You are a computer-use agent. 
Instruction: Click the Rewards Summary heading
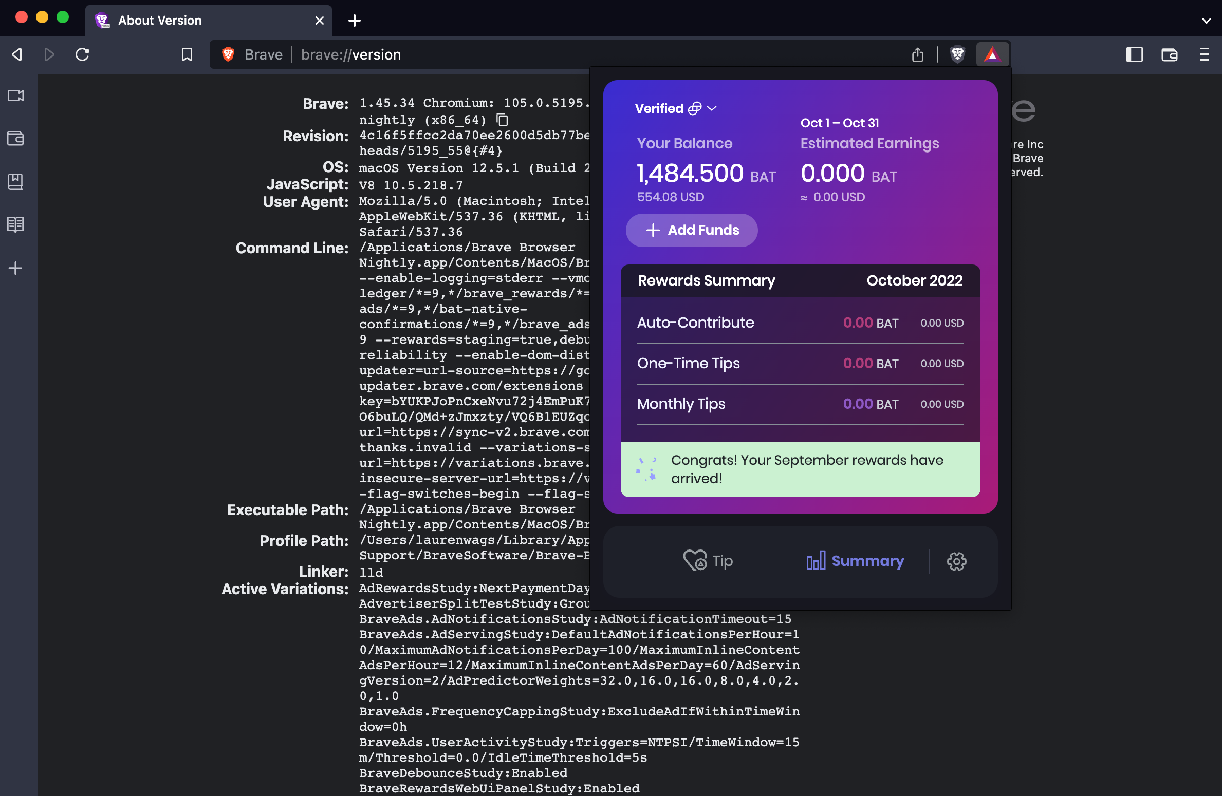click(707, 280)
